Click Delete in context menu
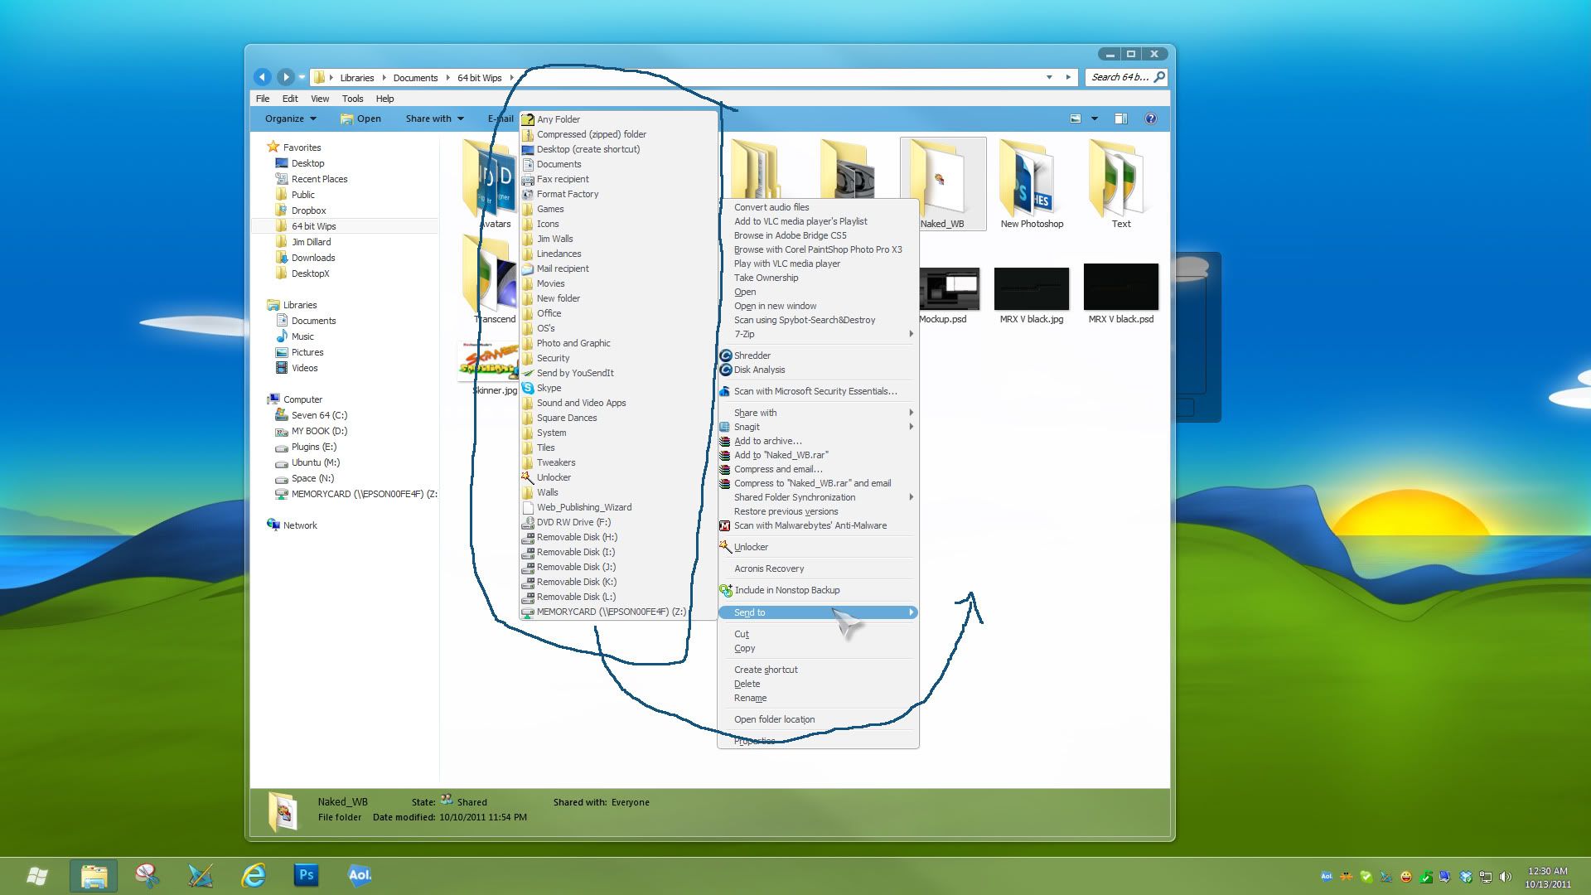 (x=747, y=684)
